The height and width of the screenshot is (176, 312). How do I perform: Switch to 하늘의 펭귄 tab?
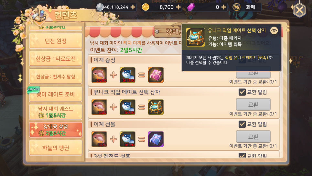click(x=56, y=148)
